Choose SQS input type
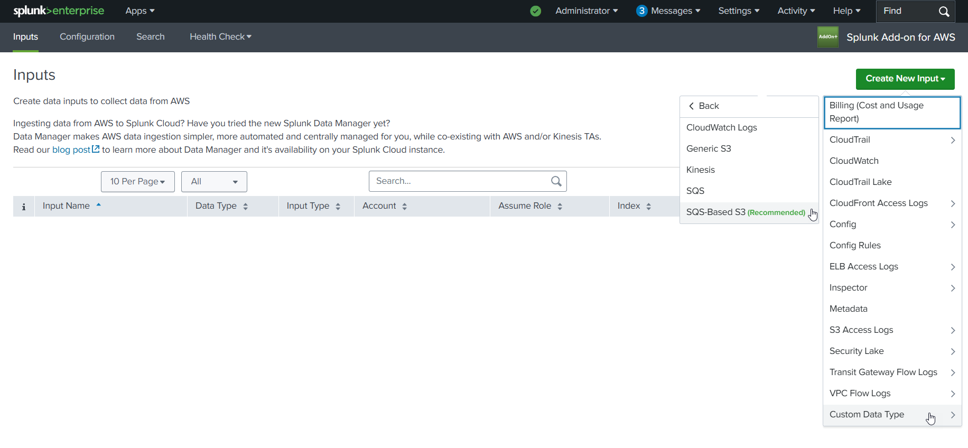The width and height of the screenshot is (968, 448). pyautogui.click(x=749, y=191)
